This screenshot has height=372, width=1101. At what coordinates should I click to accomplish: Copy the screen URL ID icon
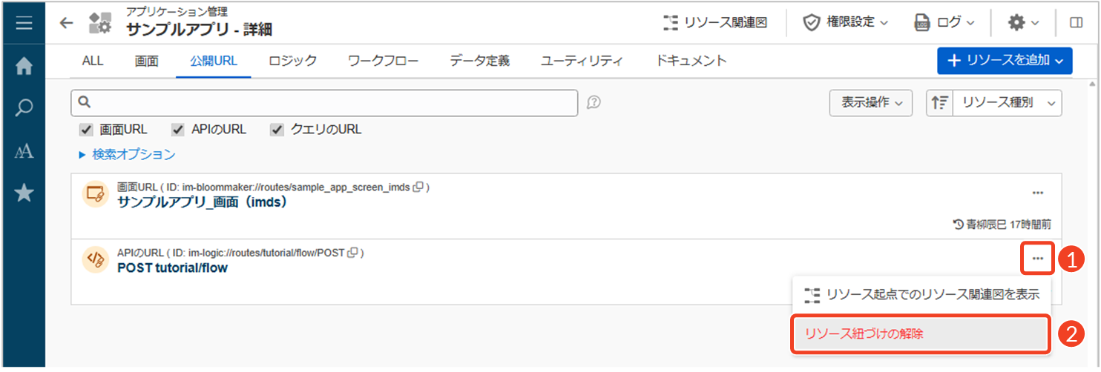coord(418,187)
